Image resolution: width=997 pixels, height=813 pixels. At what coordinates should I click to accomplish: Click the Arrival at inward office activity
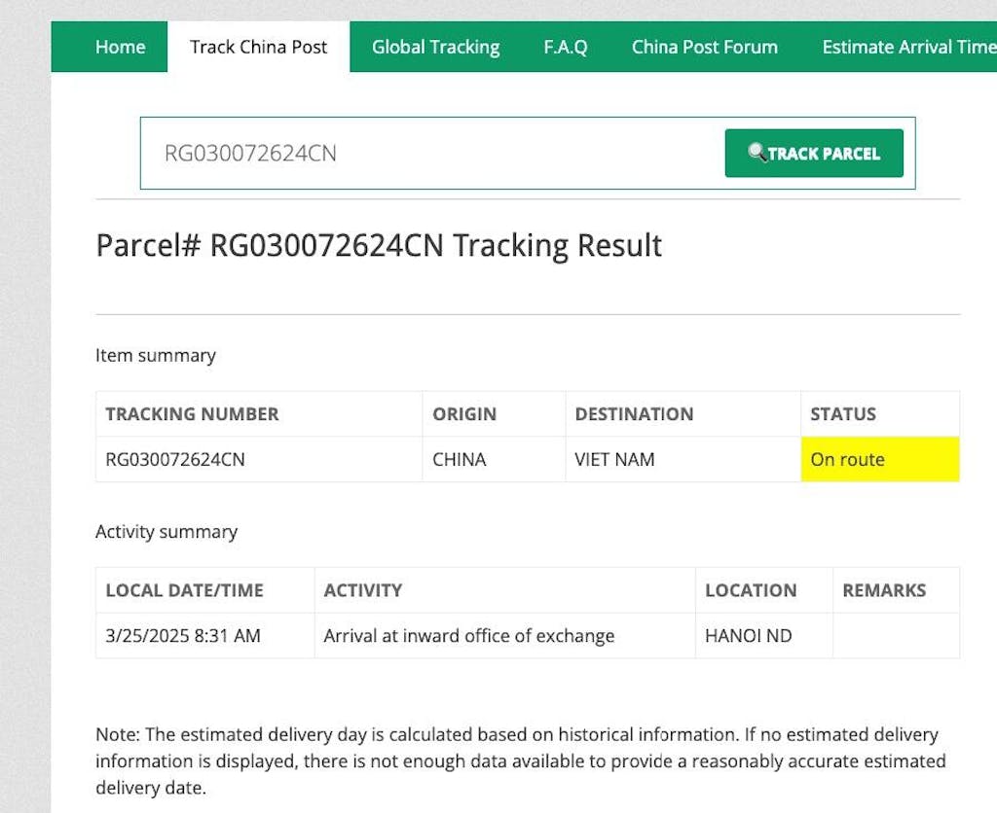coord(469,636)
